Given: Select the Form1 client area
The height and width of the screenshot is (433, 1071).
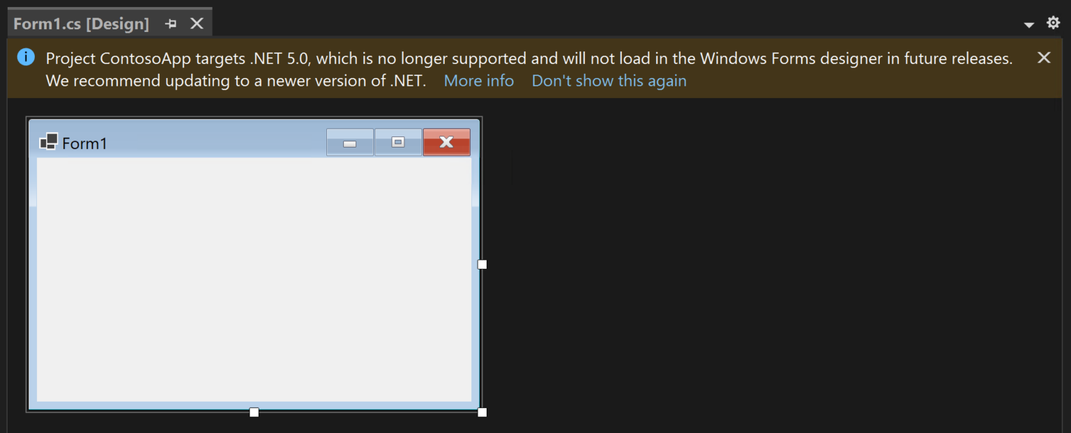Looking at the screenshot, I should click(254, 279).
